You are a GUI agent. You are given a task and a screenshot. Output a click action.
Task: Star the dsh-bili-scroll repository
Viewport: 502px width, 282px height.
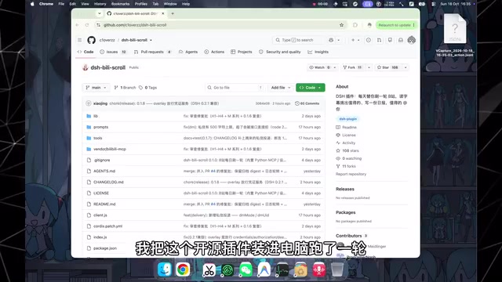click(x=387, y=67)
